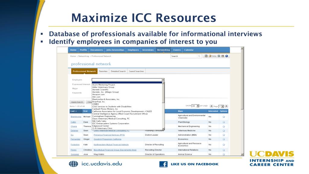This screenshot has width=309, height=174.
Task: Select Ask.com employer option
Action: (96, 97)
